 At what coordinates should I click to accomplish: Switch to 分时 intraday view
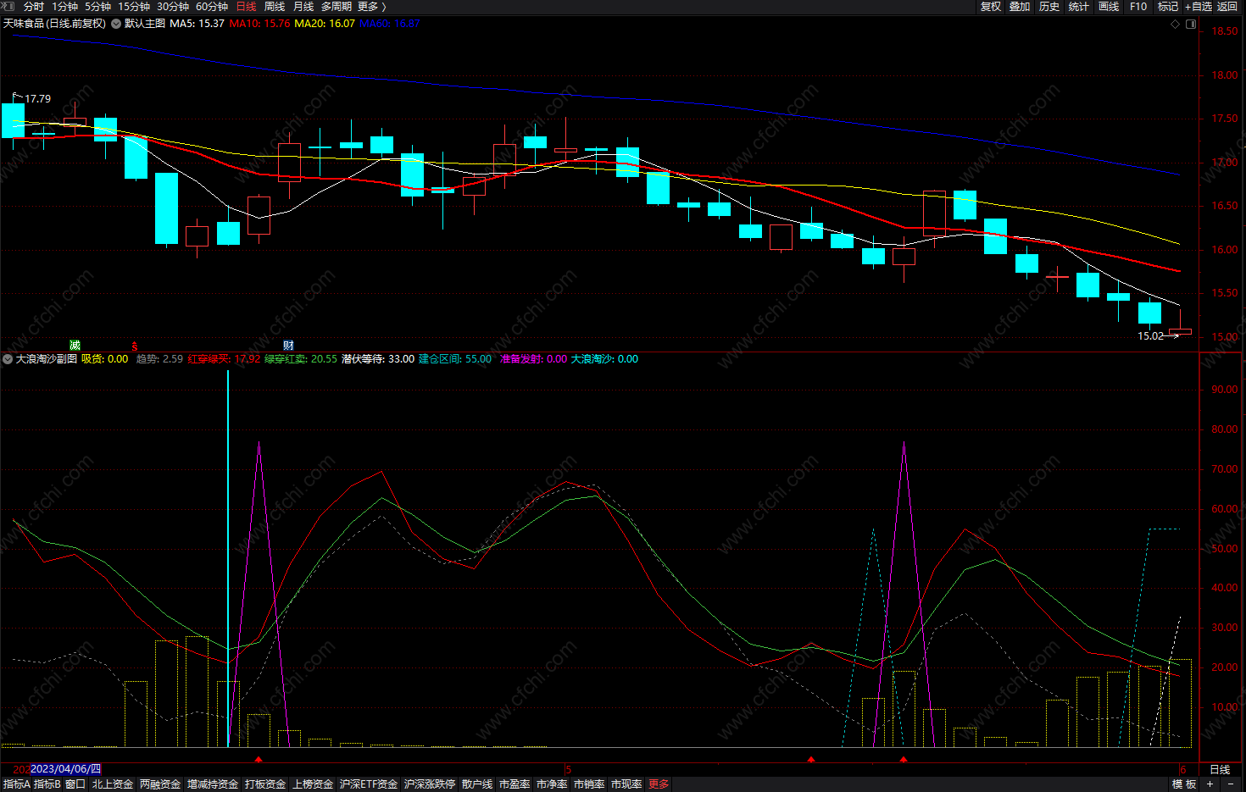[34, 6]
